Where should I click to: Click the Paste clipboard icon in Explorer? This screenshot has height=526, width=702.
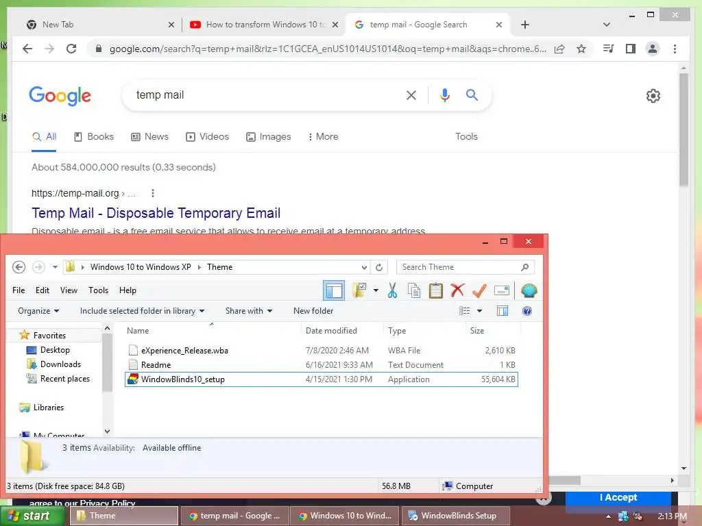(435, 290)
